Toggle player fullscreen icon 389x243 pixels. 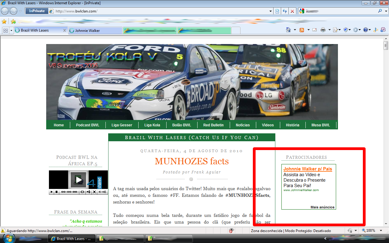(95, 192)
